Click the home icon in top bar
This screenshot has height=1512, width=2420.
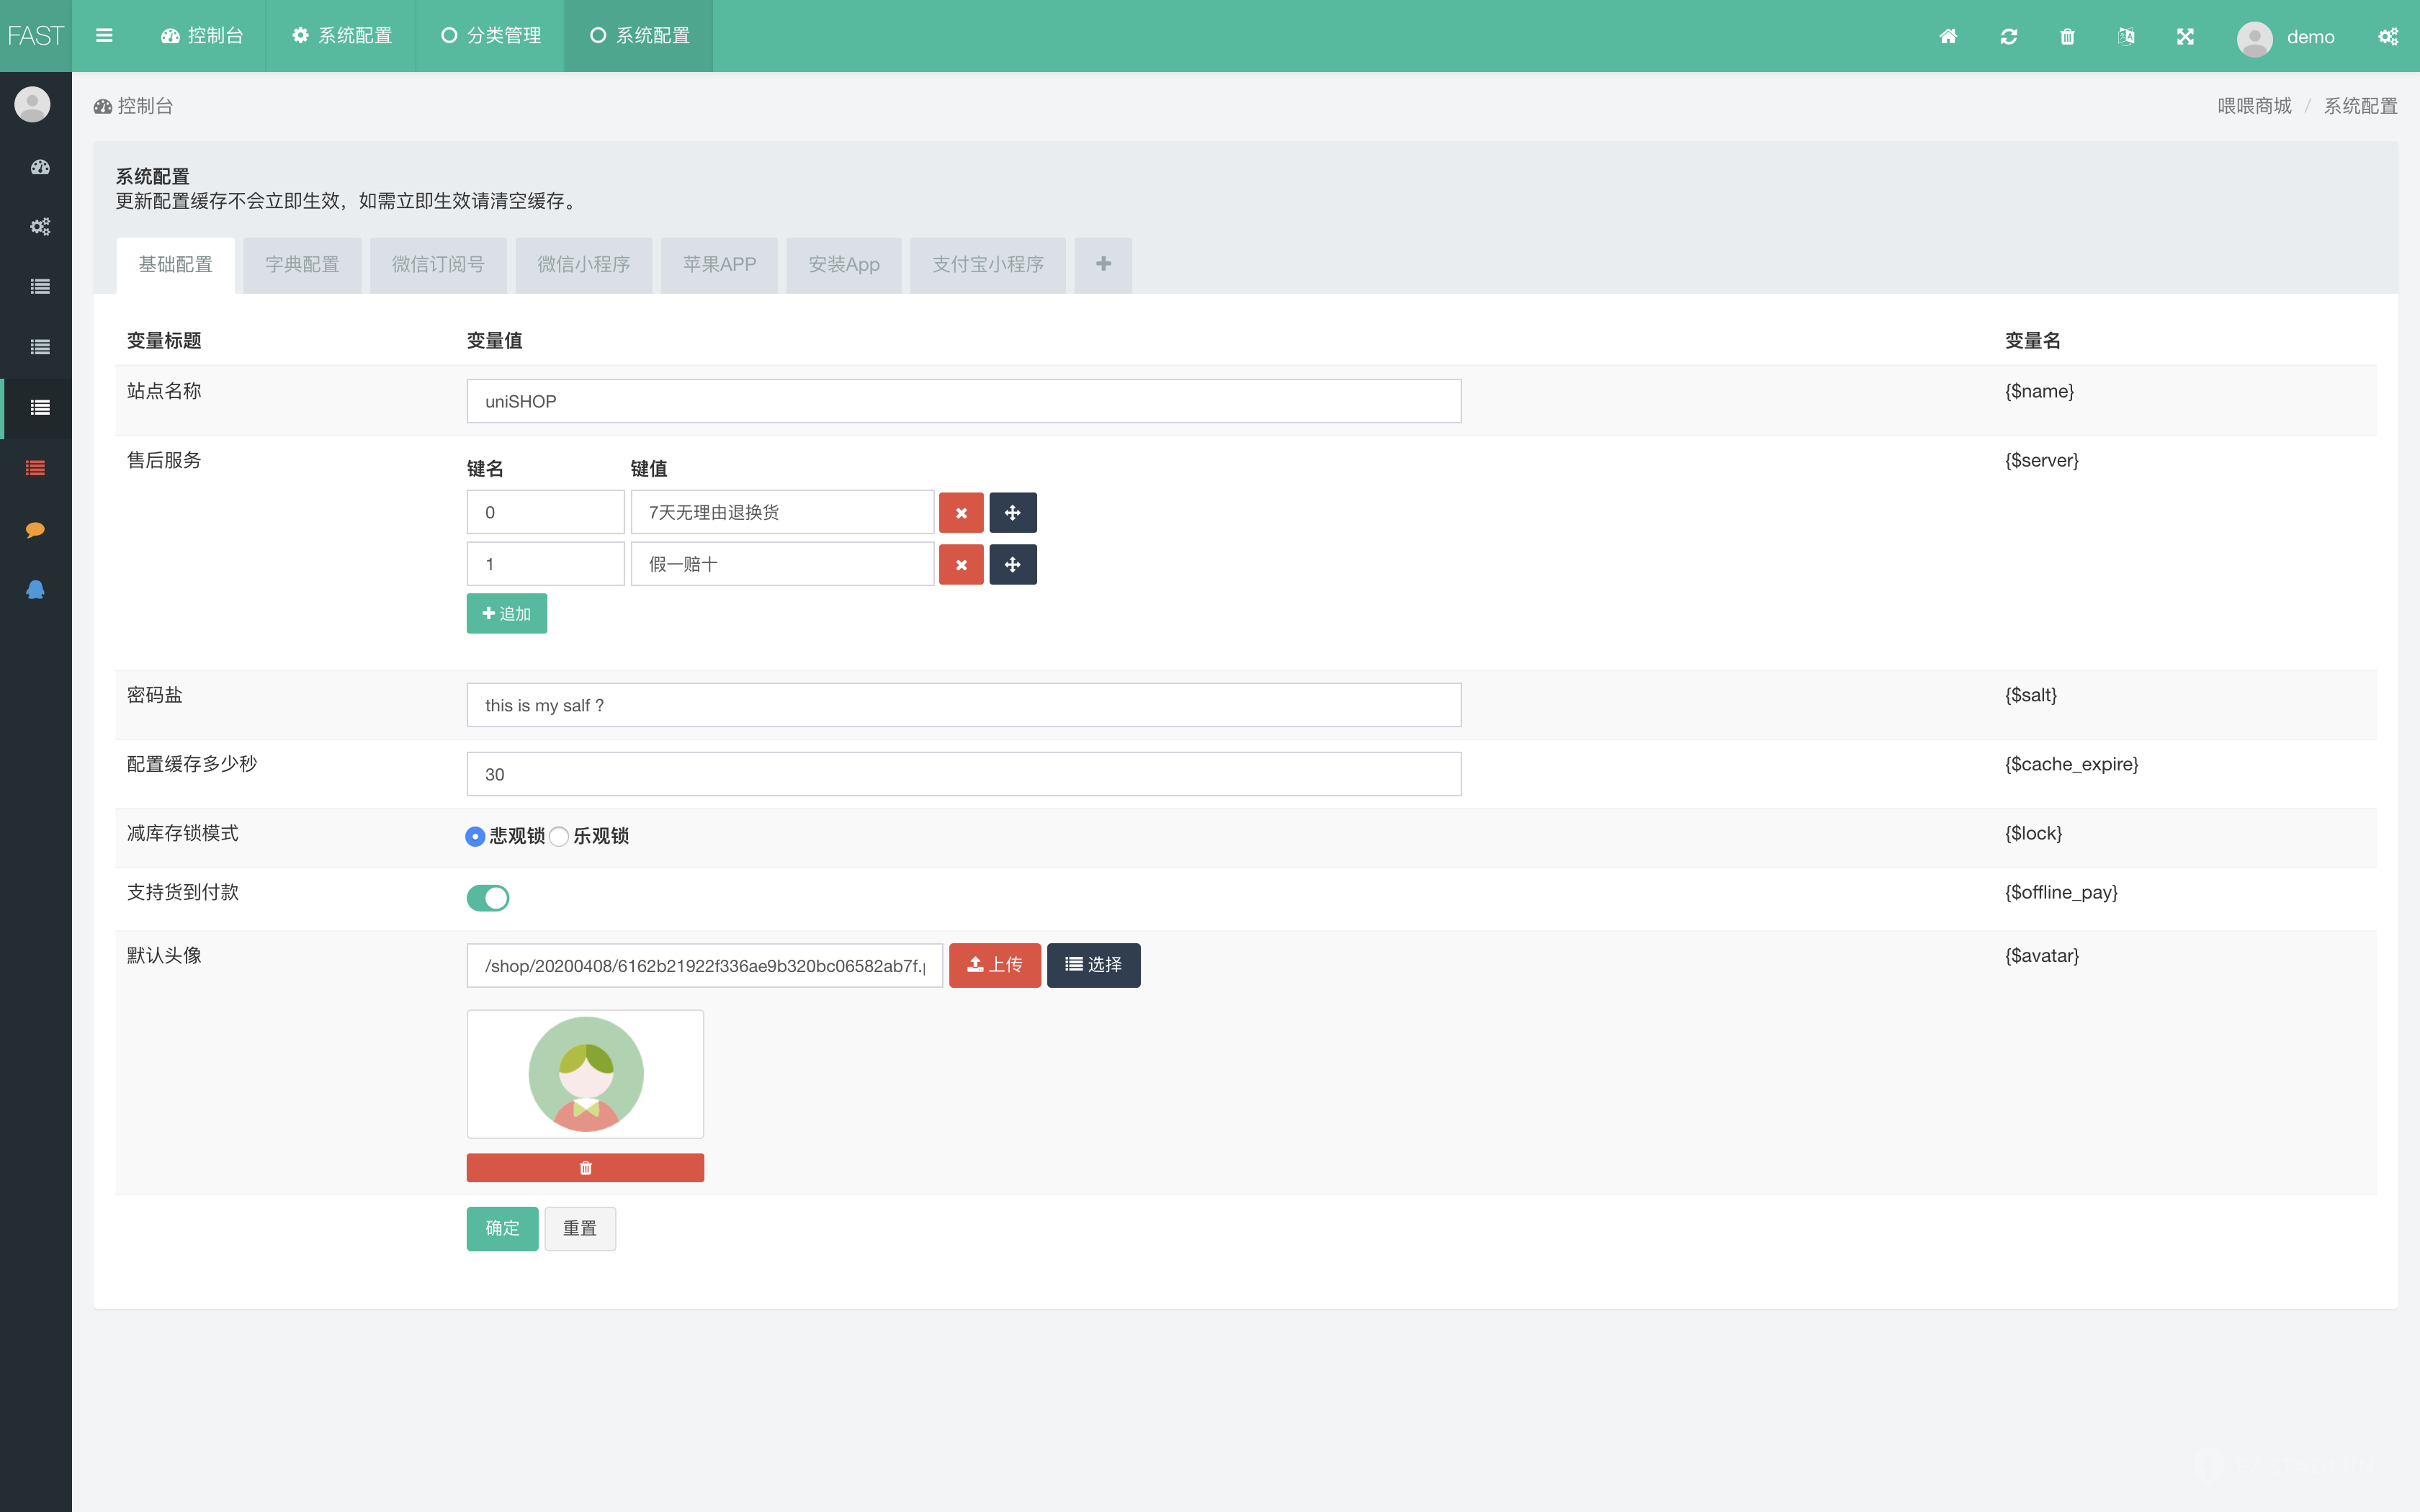(1948, 37)
